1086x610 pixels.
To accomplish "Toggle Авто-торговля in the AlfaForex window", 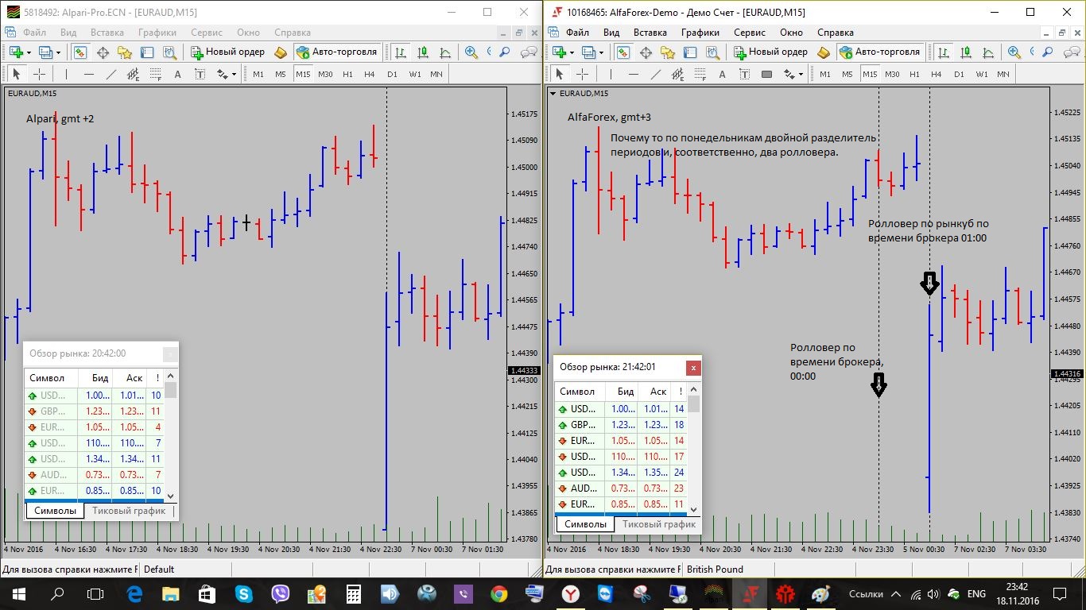I will point(879,52).
